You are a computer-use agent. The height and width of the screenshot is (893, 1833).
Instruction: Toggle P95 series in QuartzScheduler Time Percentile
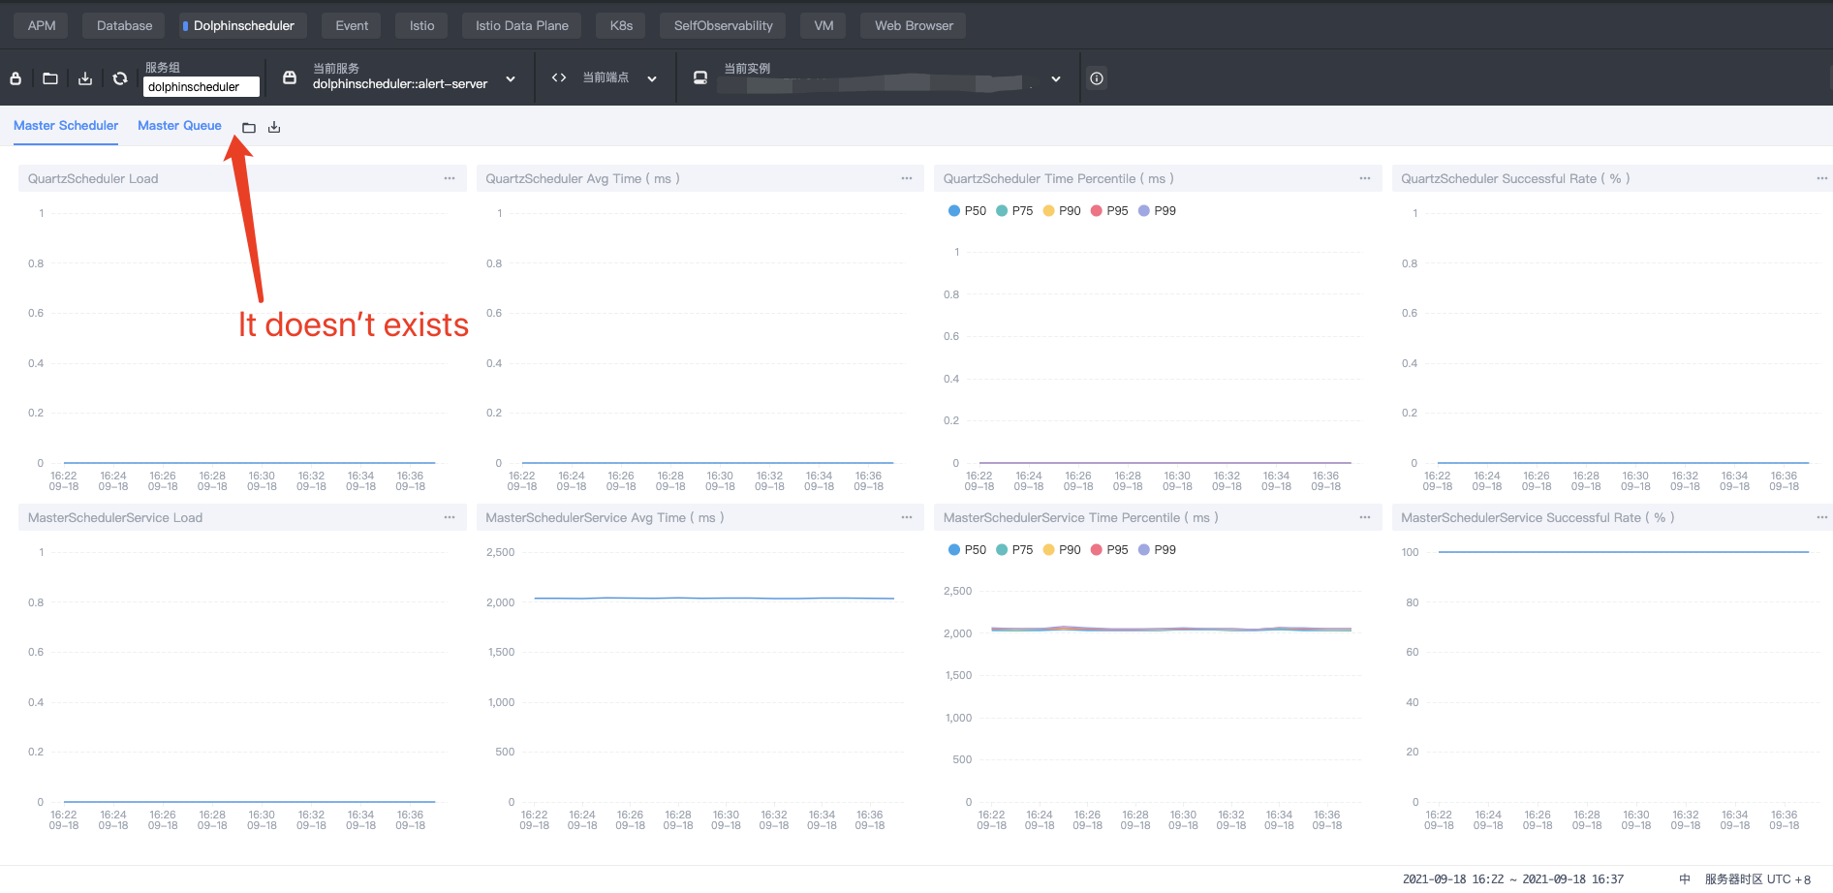pyautogui.click(x=1109, y=210)
